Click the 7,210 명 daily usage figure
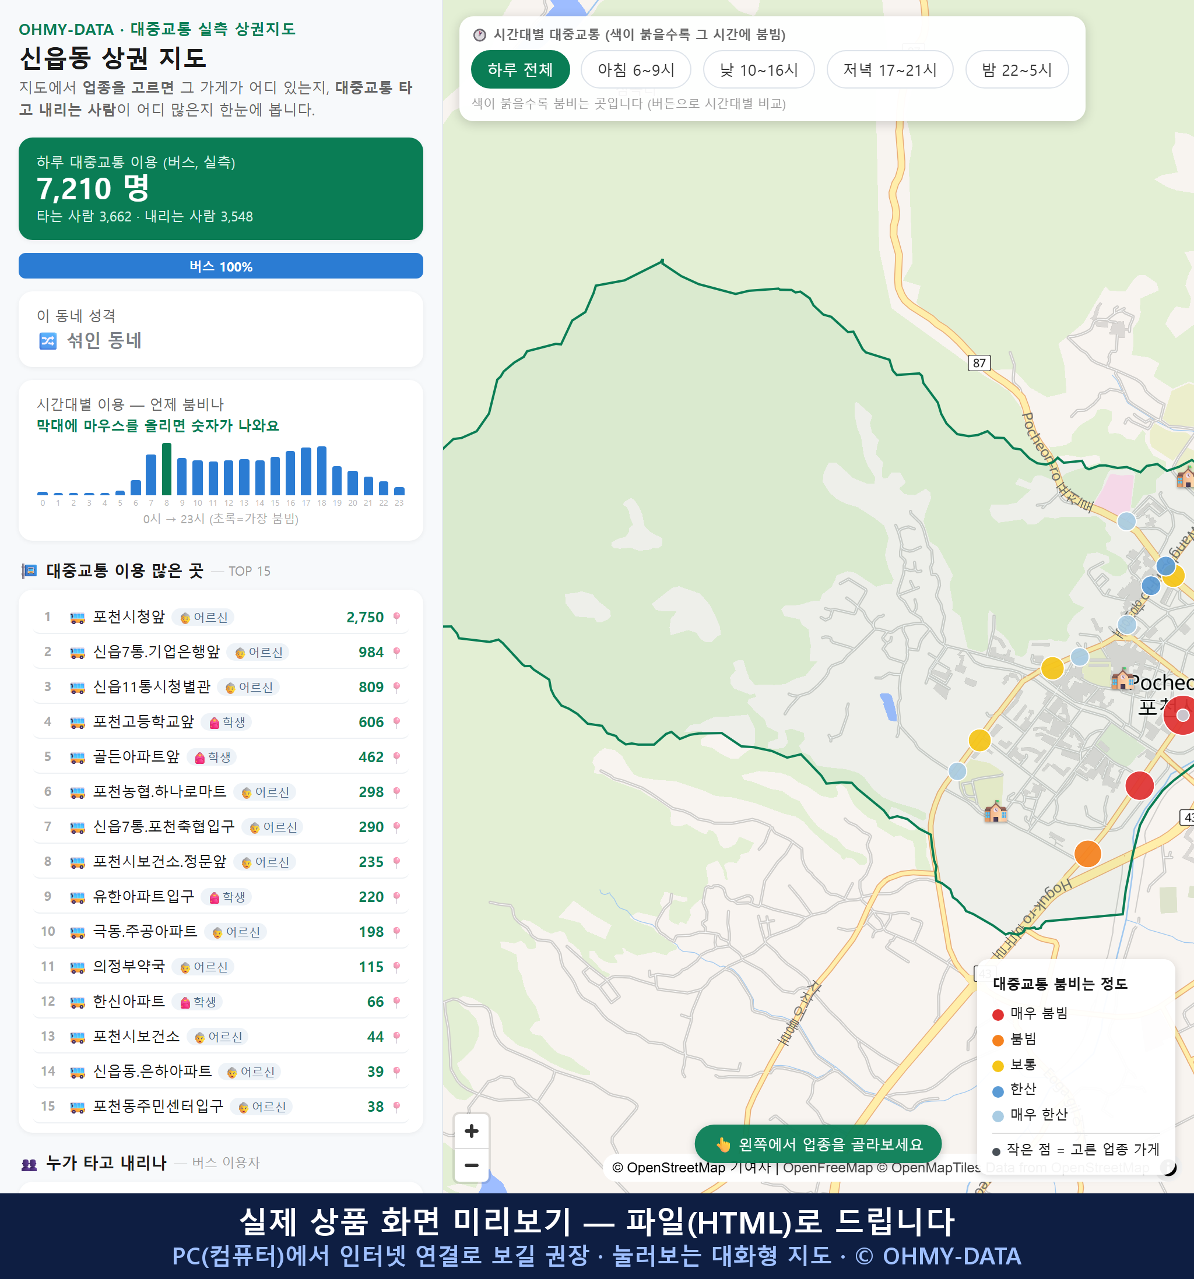This screenshot has width=1194, height=1279. tap(93, 189)
